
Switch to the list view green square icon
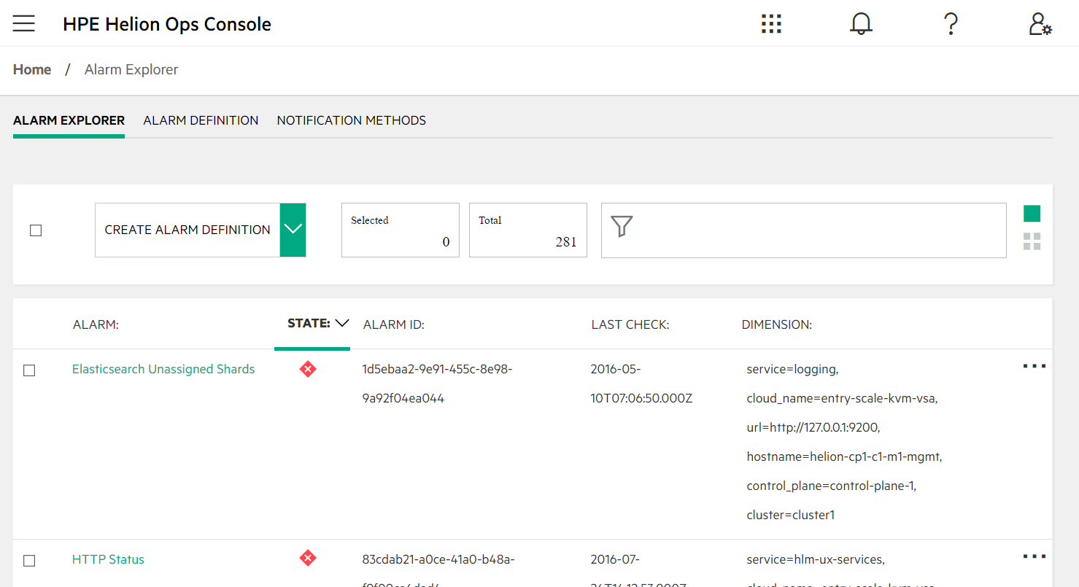tap(1032, 214)
